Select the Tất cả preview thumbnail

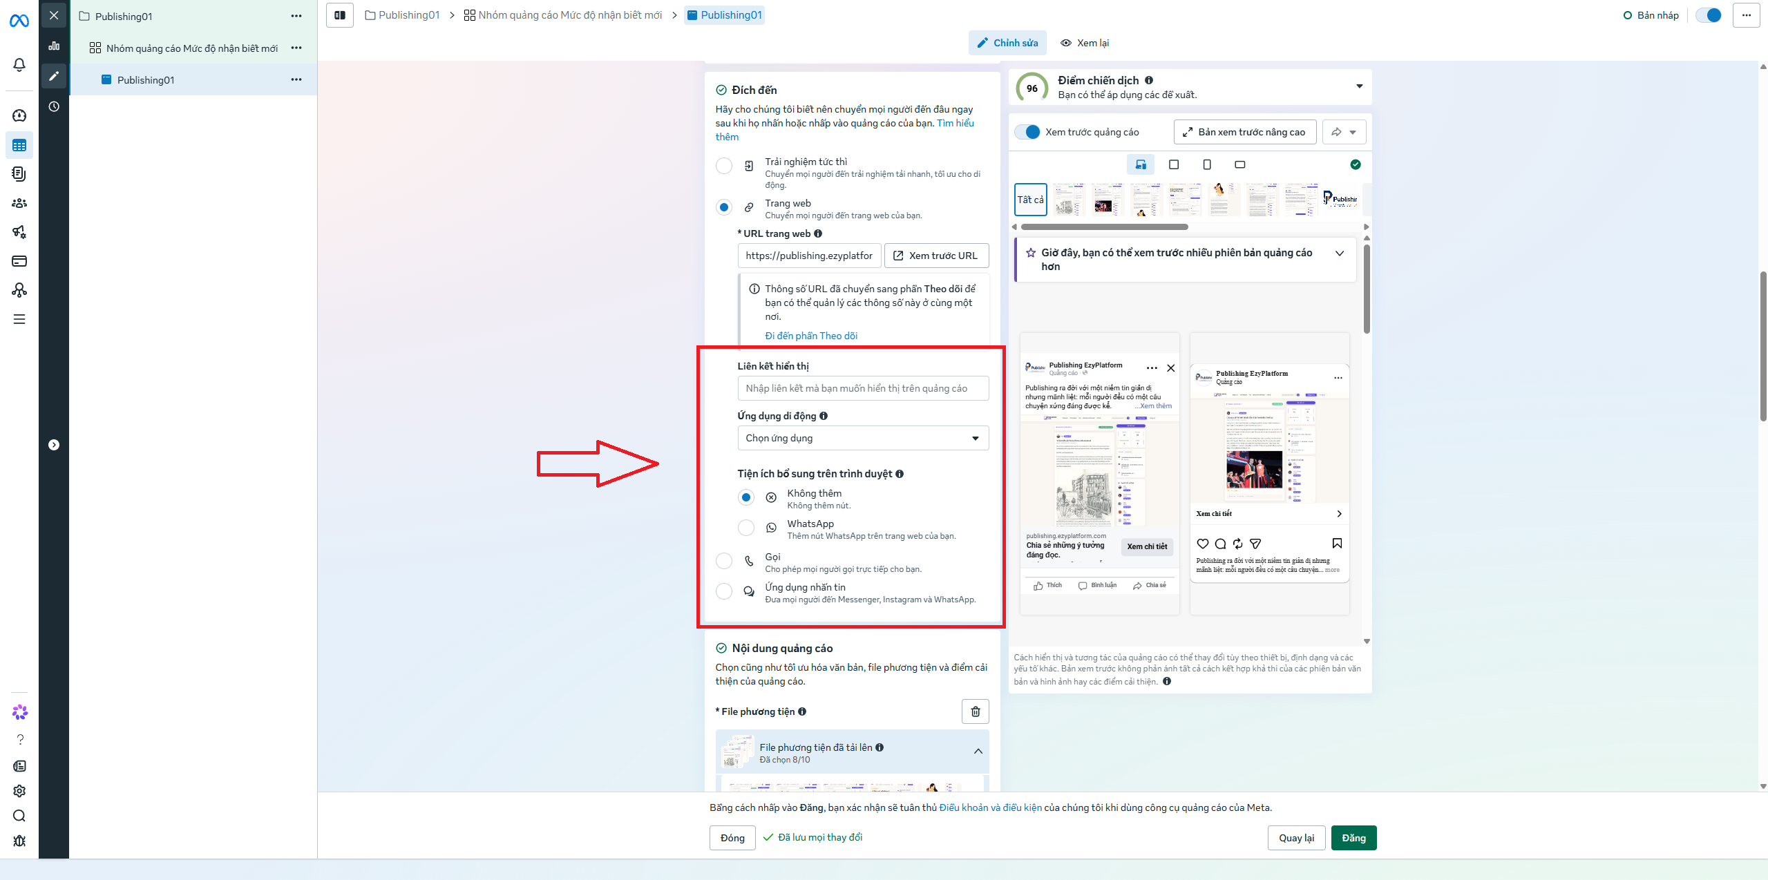(1030, 200)
